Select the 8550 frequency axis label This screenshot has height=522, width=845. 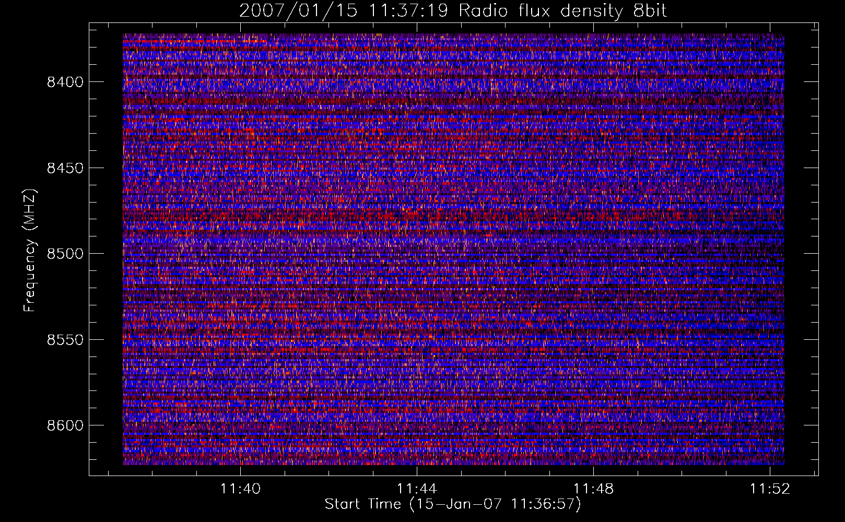point(65,340)
